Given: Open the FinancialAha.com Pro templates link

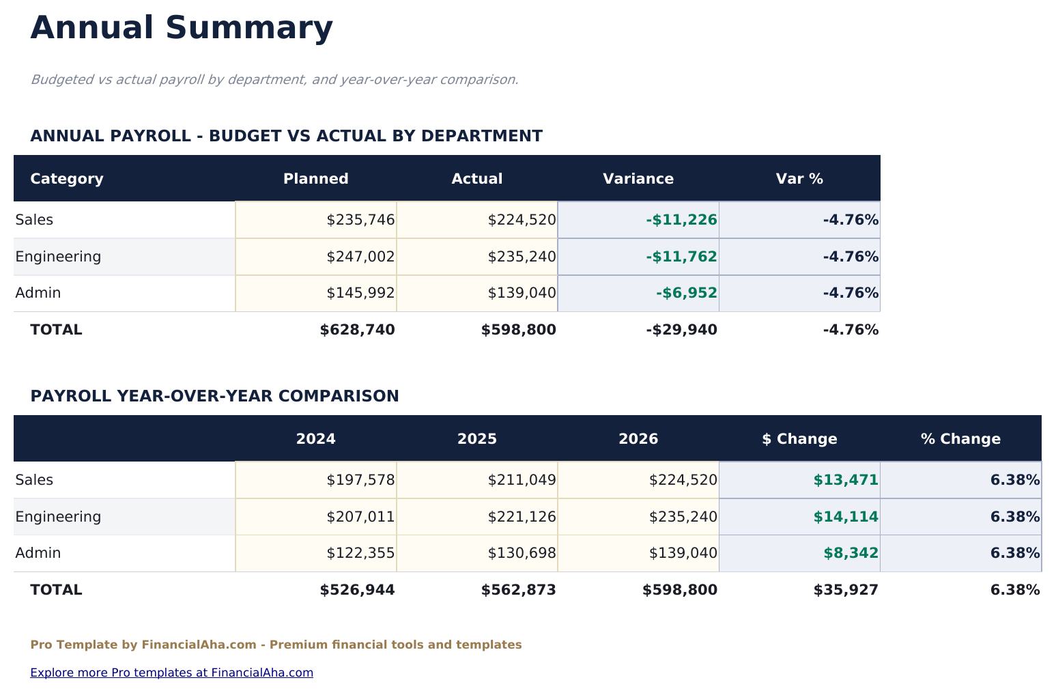Looking at the screenshot, I should pos(171,673).
